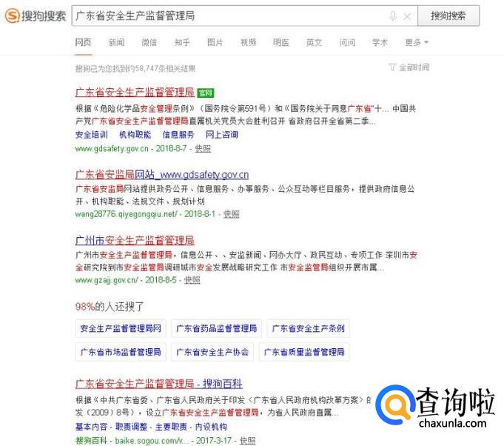
Task: Open first result 广东省安全生产监督管理局 官网
Action: [135, 93]
